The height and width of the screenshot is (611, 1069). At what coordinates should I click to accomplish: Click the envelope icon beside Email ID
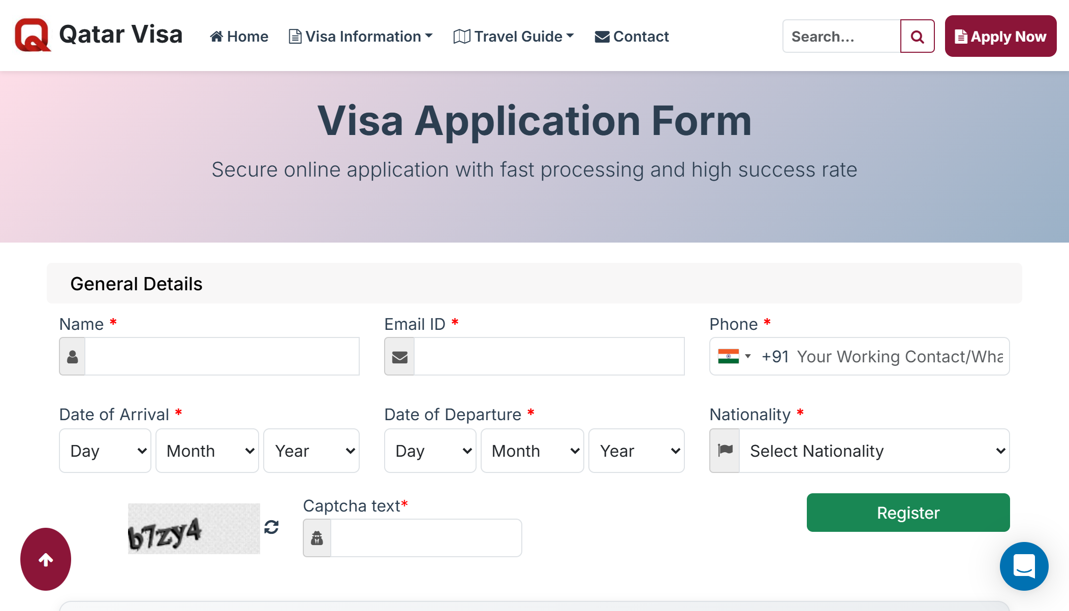point(400,357)
